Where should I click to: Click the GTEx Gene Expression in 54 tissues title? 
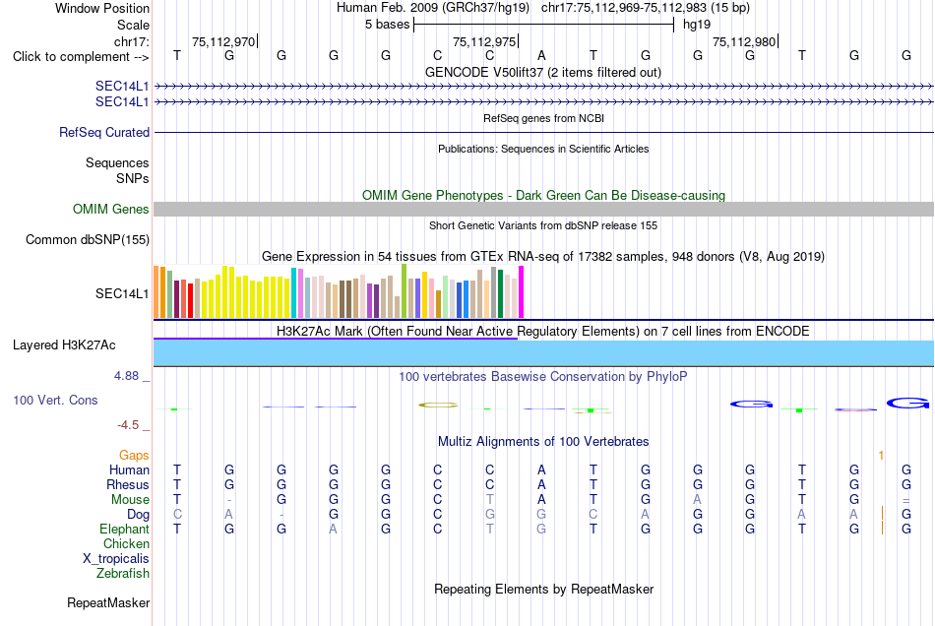(x=543, y=256)
